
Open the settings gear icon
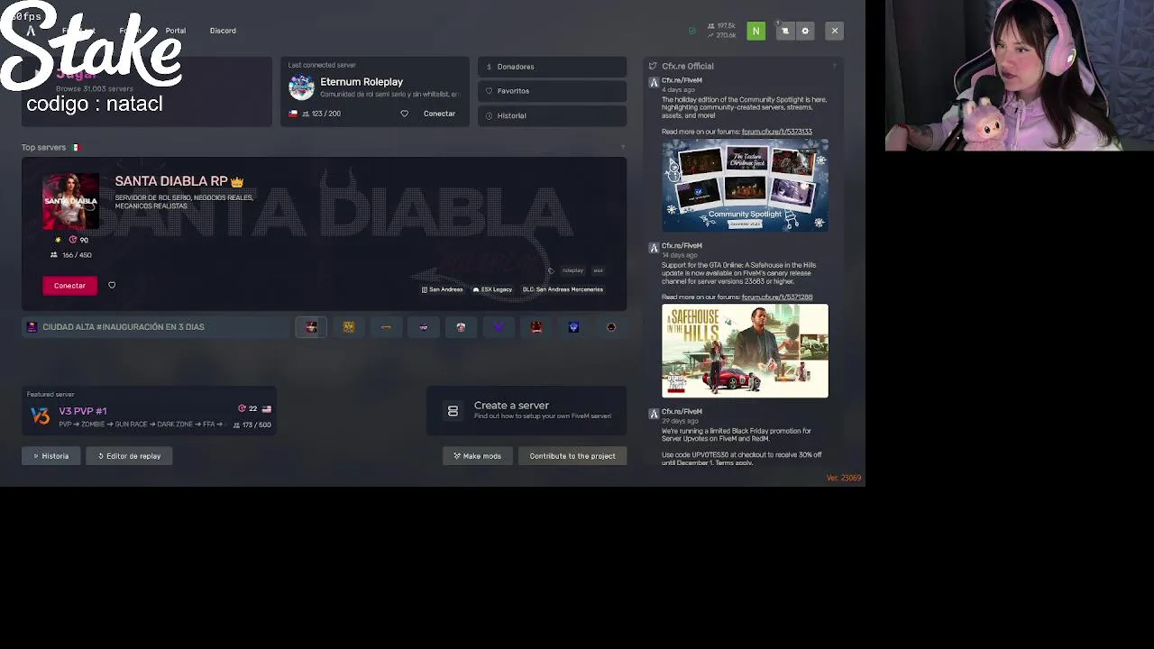(x=805, y=31)
